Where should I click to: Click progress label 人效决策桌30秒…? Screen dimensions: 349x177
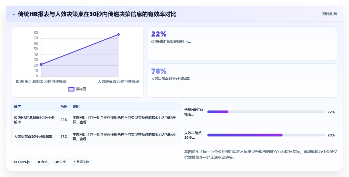pyautogui.click(x=193, y=135)
